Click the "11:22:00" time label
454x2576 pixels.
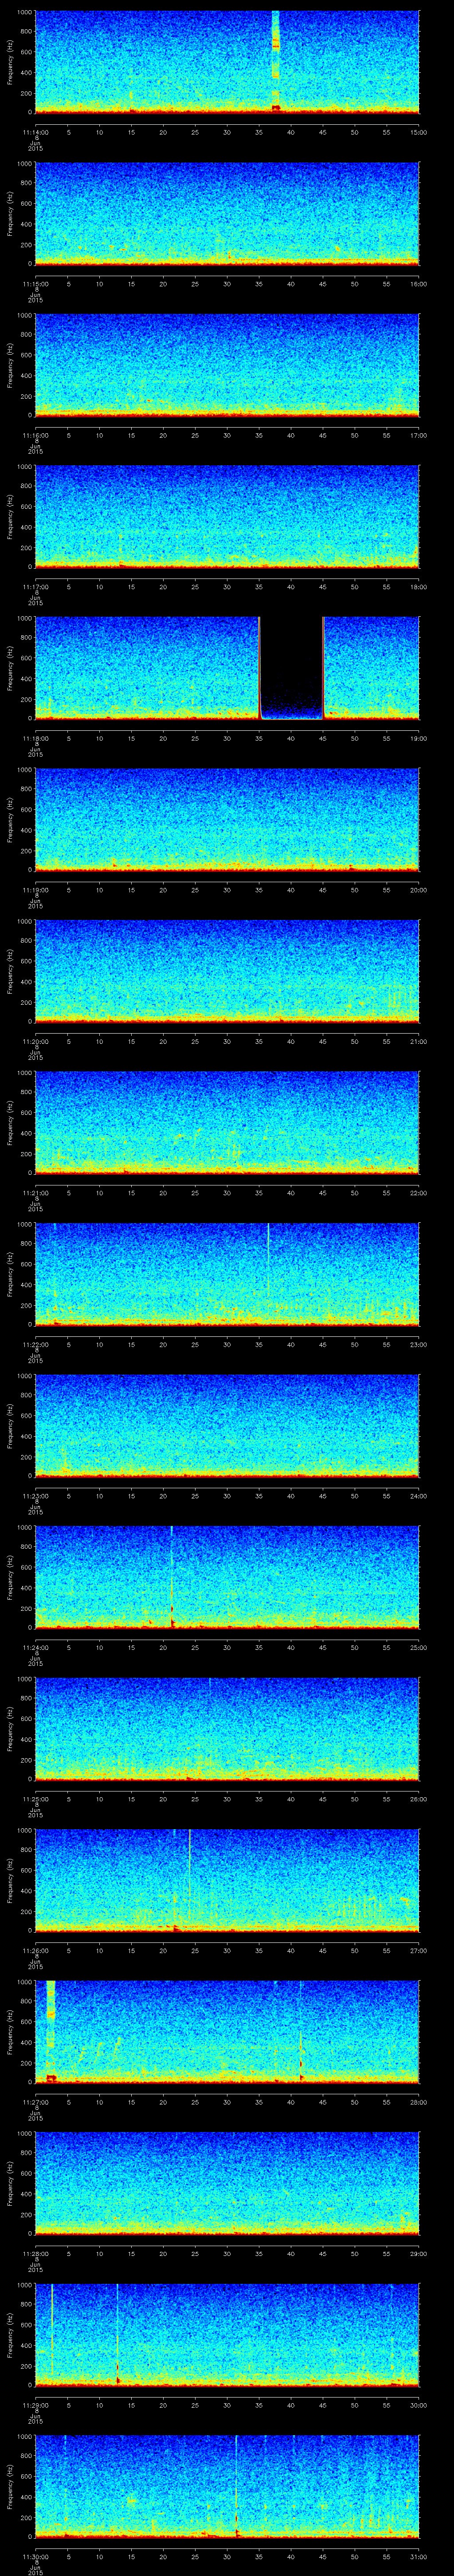pyautogui.click(x=35, y=1344)
